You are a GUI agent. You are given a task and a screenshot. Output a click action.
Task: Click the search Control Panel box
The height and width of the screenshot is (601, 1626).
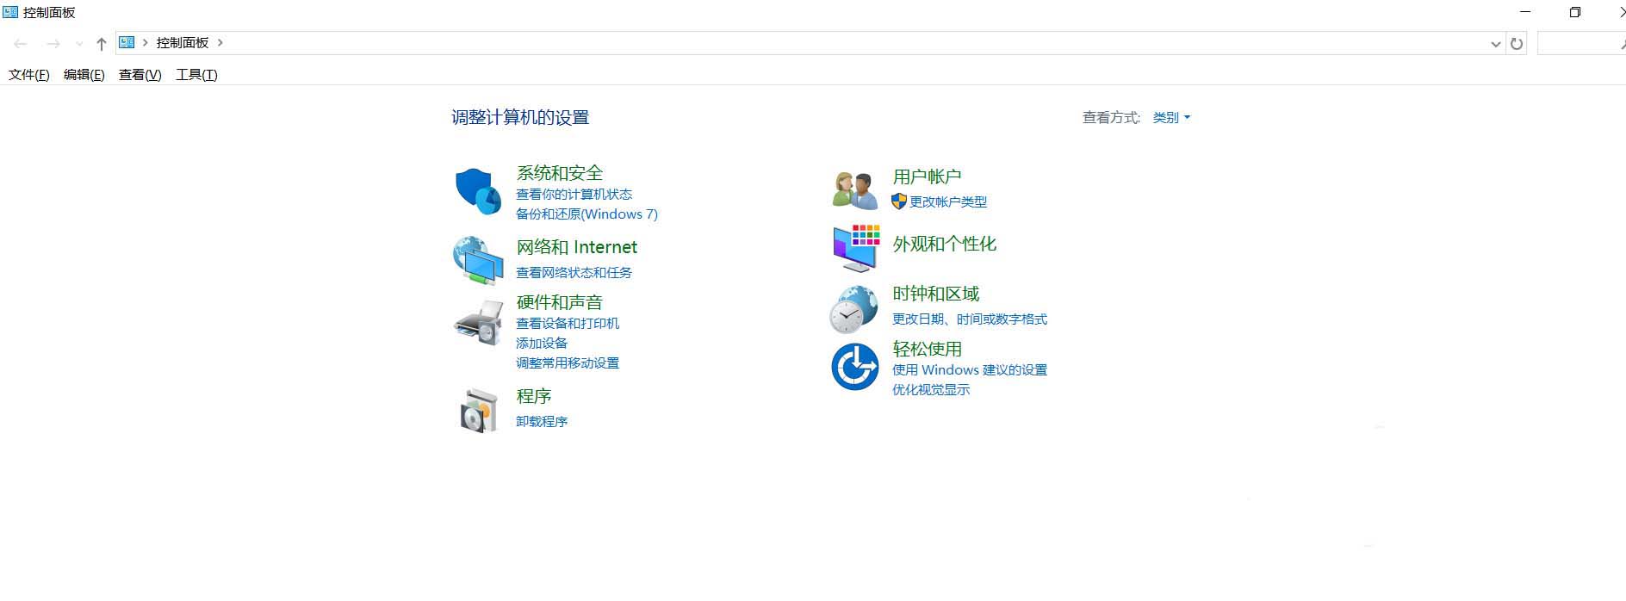(1581, 43)
